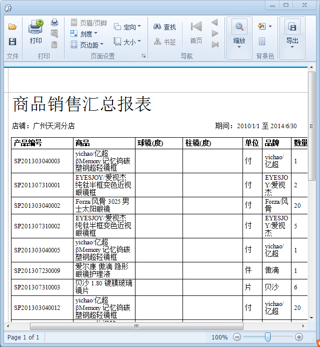
Task: Open the 大小 paper size dropdown
Action: point(127,42)
